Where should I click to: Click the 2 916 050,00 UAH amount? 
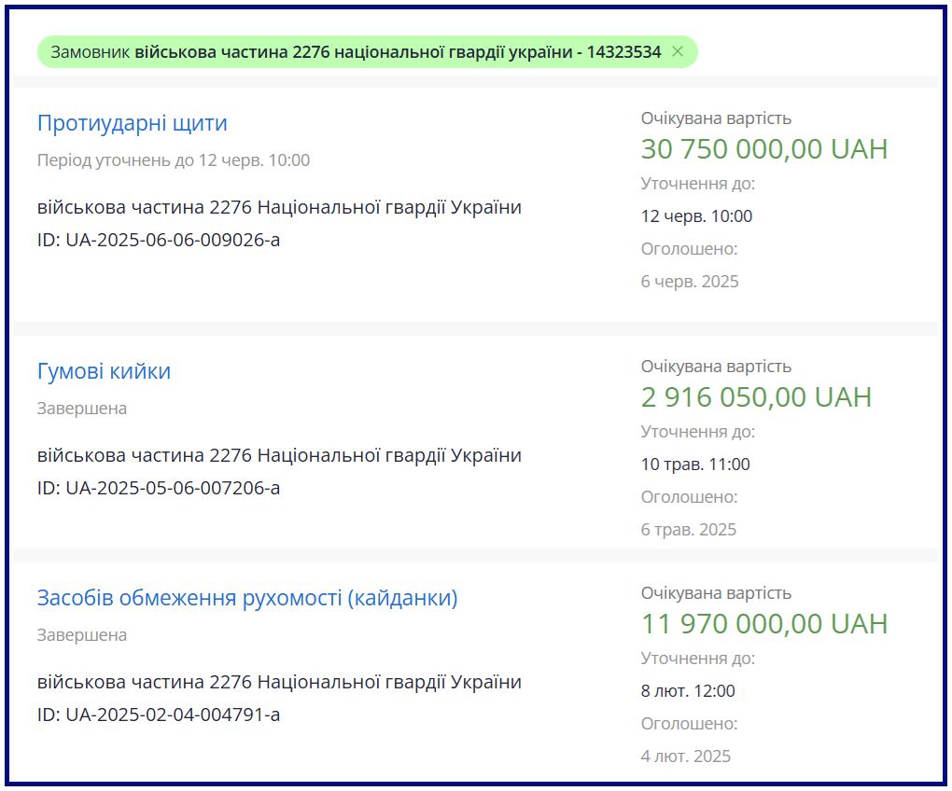coord(757,397)
